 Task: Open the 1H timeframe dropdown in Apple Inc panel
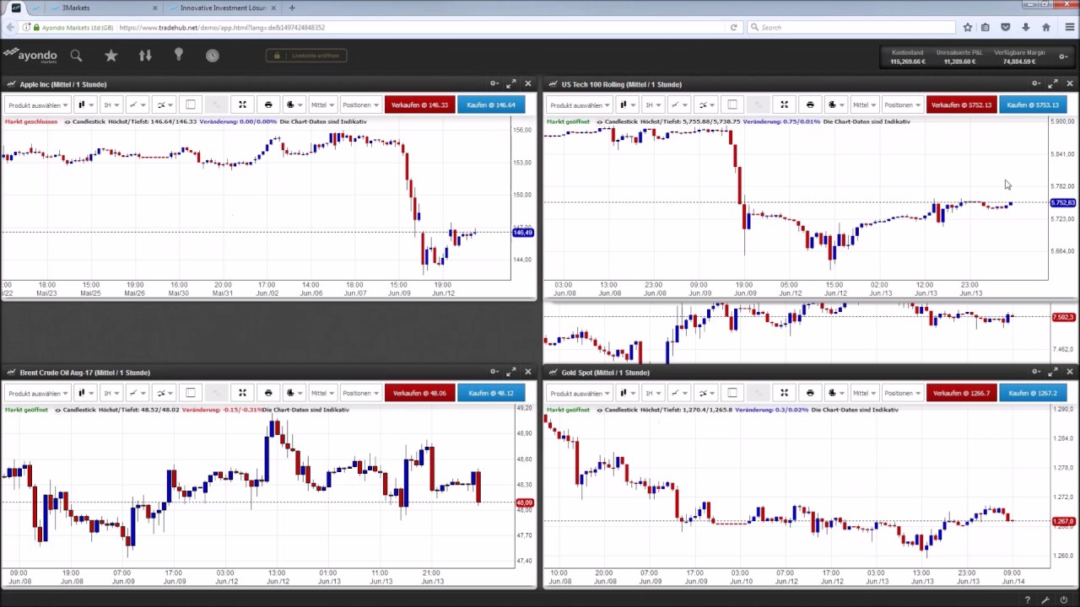coord(110,105)
